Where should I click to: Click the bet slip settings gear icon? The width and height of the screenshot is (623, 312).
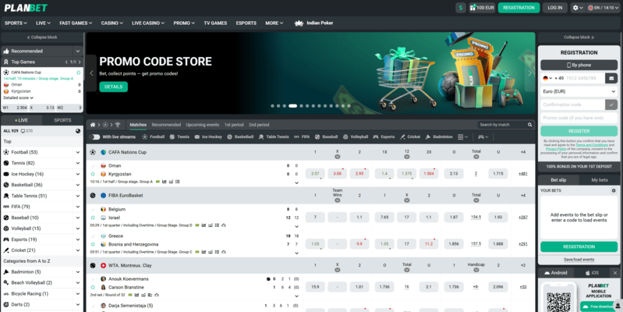coord(613,190)
